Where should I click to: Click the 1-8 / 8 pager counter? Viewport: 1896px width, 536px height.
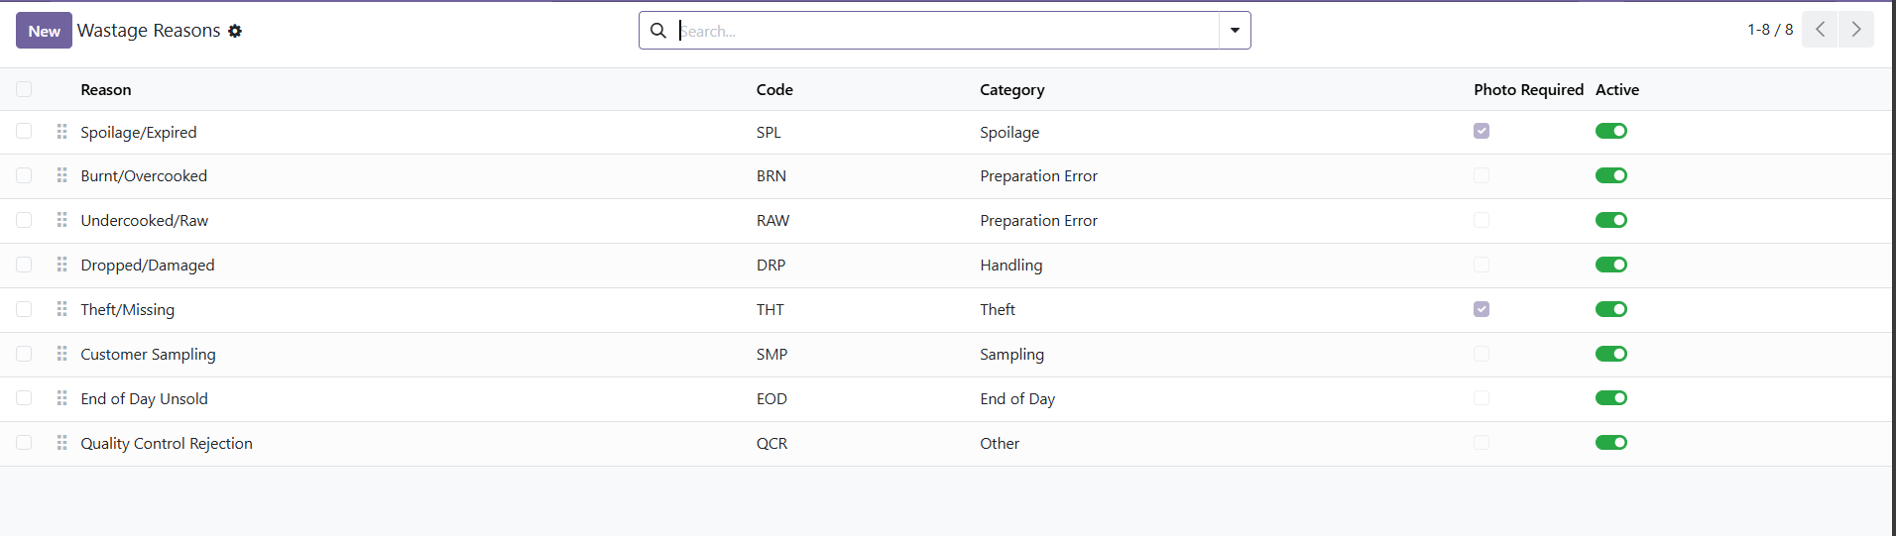click(x=1769, y=30)
